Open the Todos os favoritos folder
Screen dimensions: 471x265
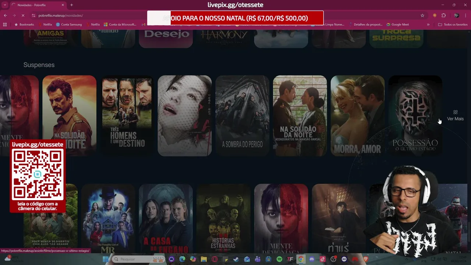(453, 25)
